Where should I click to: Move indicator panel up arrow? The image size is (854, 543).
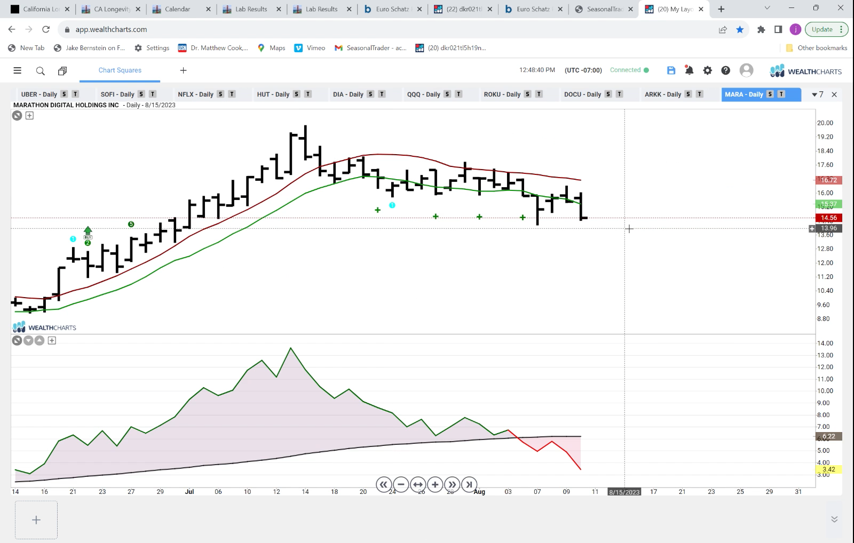[x=39, y=340]
